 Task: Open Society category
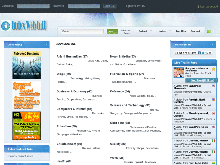point(118,144)
